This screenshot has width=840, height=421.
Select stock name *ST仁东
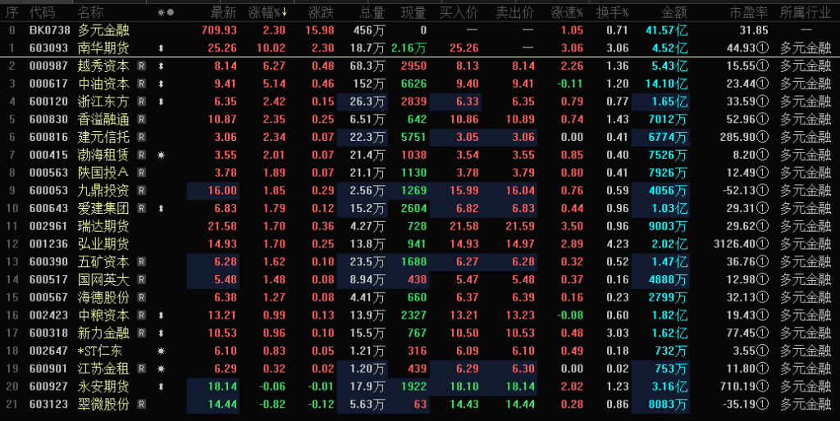[100, 351]
